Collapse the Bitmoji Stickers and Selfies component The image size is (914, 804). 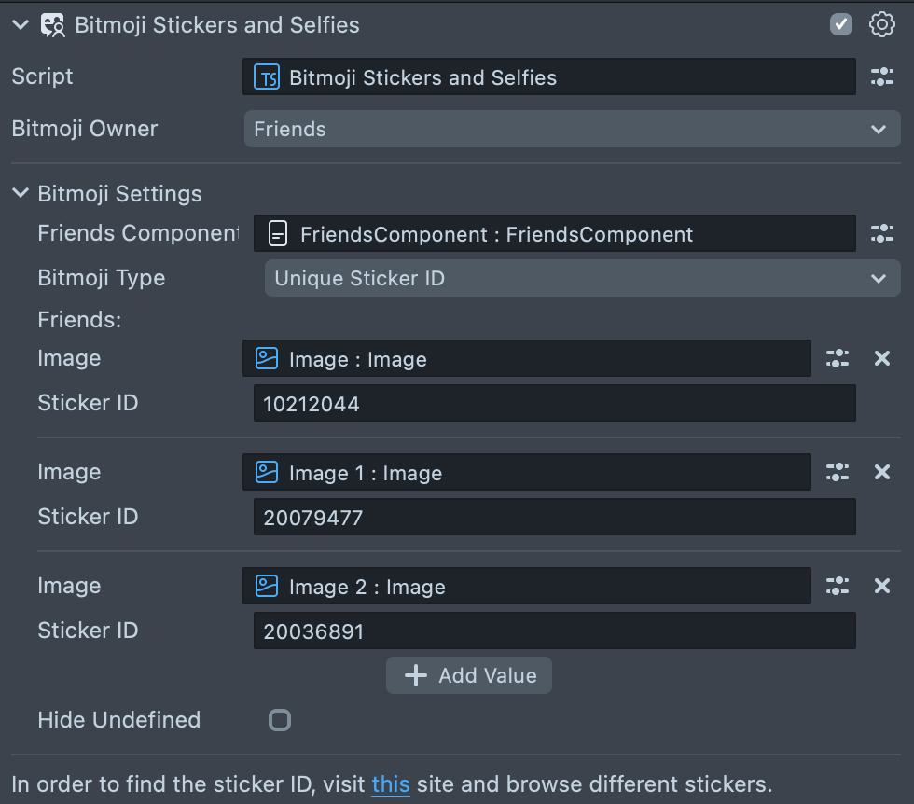(21, 25)
